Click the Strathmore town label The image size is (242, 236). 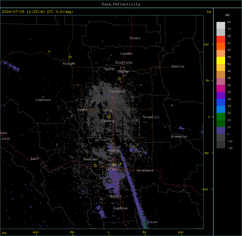point(145,170)
